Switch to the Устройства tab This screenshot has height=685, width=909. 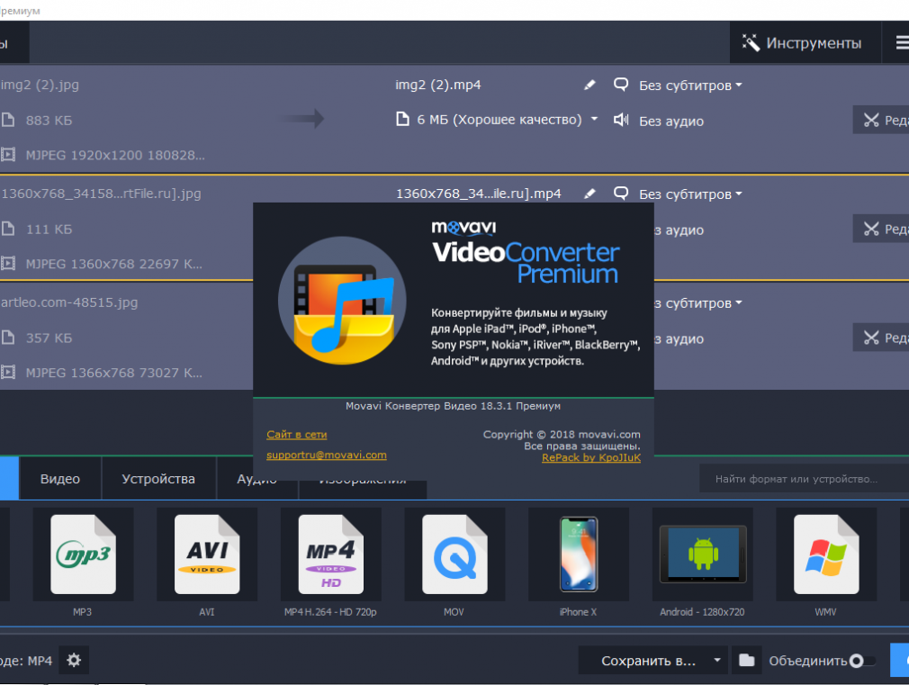158,479
